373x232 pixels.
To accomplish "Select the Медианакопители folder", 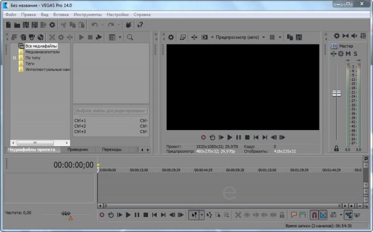I will (42, 52).
